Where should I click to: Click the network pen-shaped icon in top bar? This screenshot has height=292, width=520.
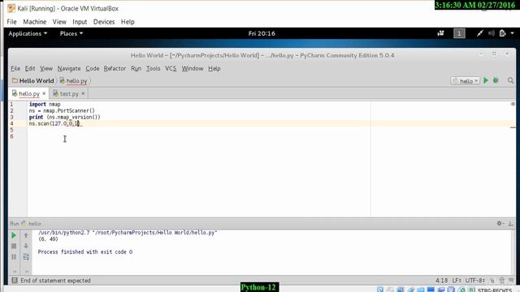(x=480, y=33)
